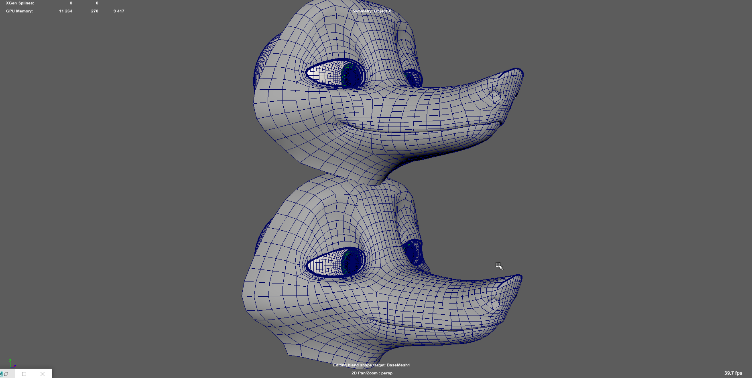Maximize the floating window using the square button
The height and width of the screenshot is (378, 752).
pos(24,374)
